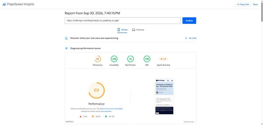Click the URL input field
This screenshot has width=263, height=125.
(x=123, y=20)
